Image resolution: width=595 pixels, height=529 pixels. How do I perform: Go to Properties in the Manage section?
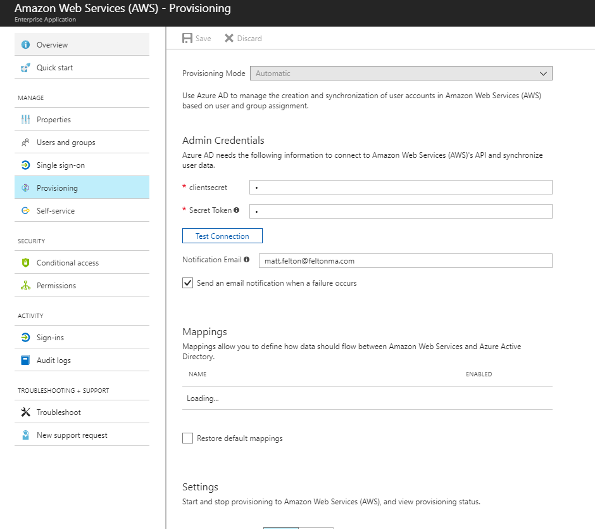tap(82, 120)
